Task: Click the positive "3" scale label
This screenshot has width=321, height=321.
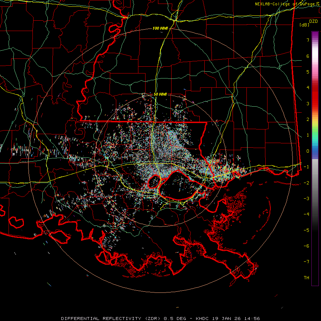Action: [308, 103]
